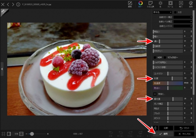Click the ホワイト slider
This screenshot has height=138, width=196.
168,118
